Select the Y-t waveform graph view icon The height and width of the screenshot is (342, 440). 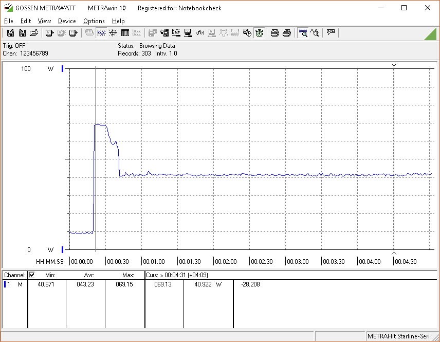(101, 33)
